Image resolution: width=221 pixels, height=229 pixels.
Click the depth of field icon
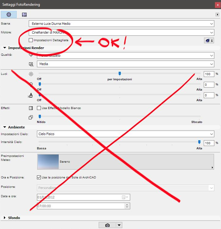pos(31,117)
